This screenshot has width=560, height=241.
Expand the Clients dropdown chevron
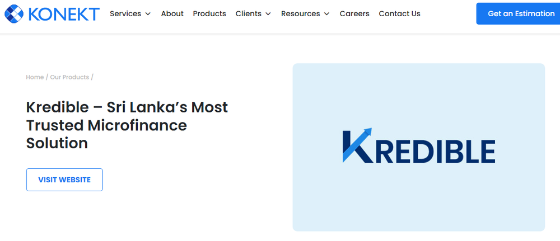pyautogui.click(x=268, y=14)
